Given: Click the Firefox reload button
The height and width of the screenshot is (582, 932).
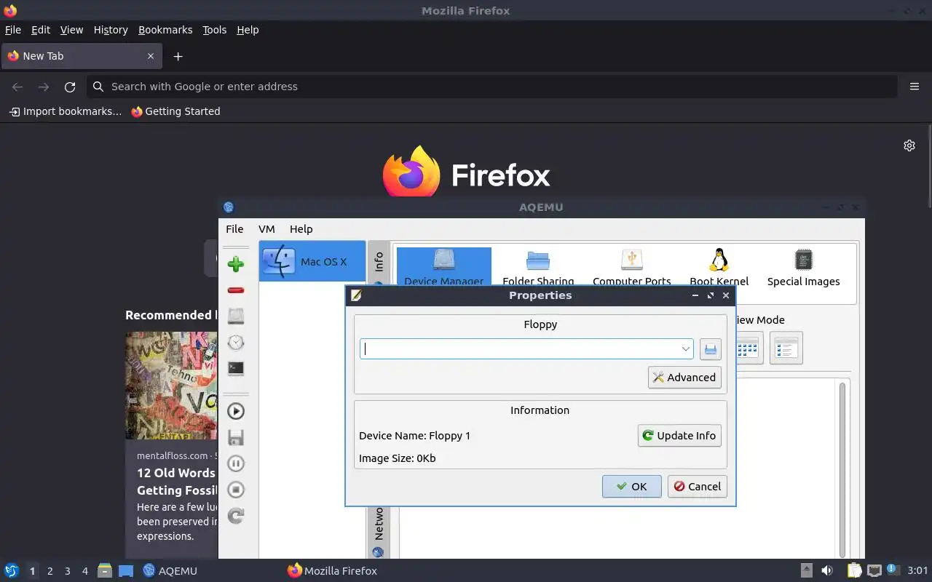Looking at the screenshot, I should [x=70, y=87].
